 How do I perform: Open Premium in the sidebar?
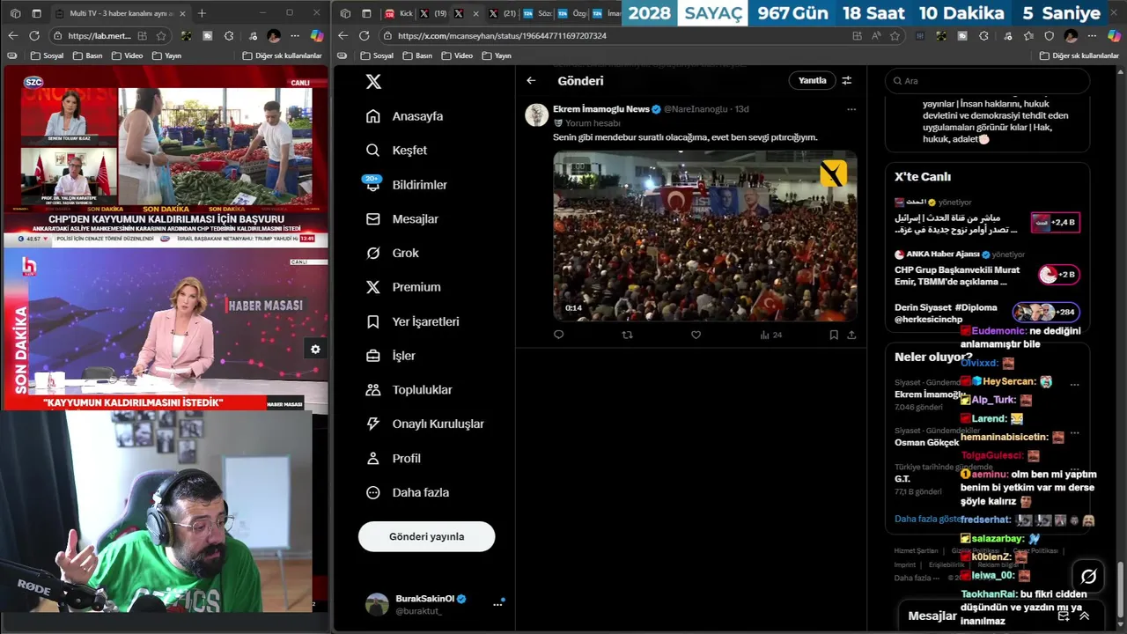(x=402, y=287)
